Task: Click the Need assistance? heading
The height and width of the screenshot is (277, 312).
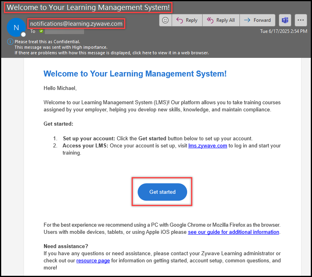Action: point(66,246)
